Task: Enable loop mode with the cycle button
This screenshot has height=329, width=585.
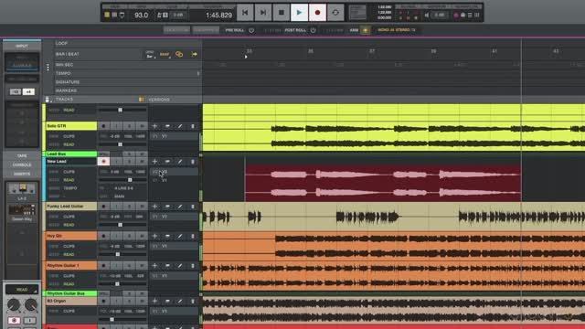Action: 335,13
